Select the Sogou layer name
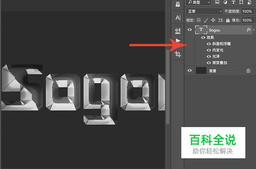Viewport: 256px width, 169px height. point(214,30)
